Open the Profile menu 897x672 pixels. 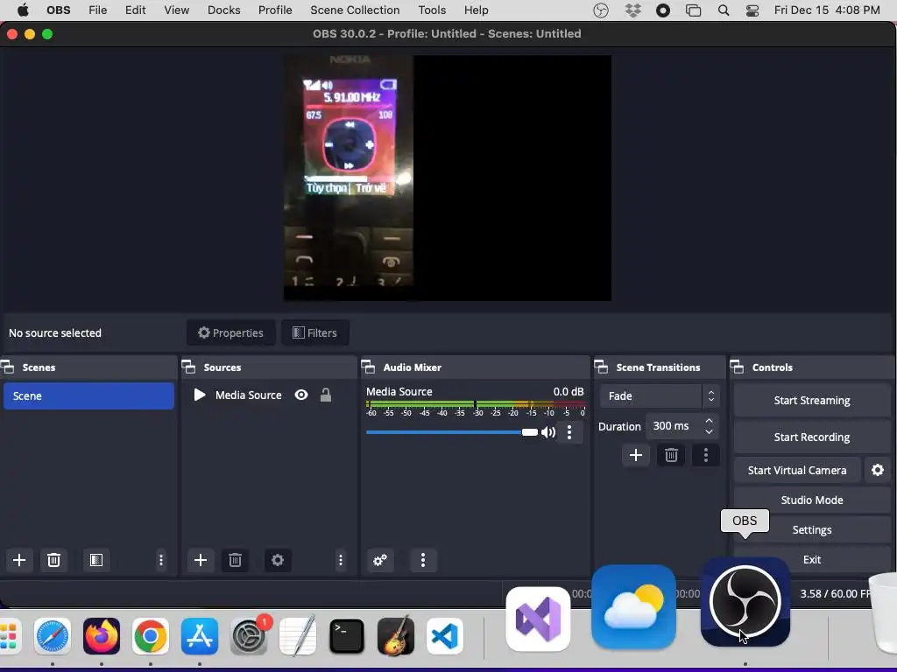point(275,10)
